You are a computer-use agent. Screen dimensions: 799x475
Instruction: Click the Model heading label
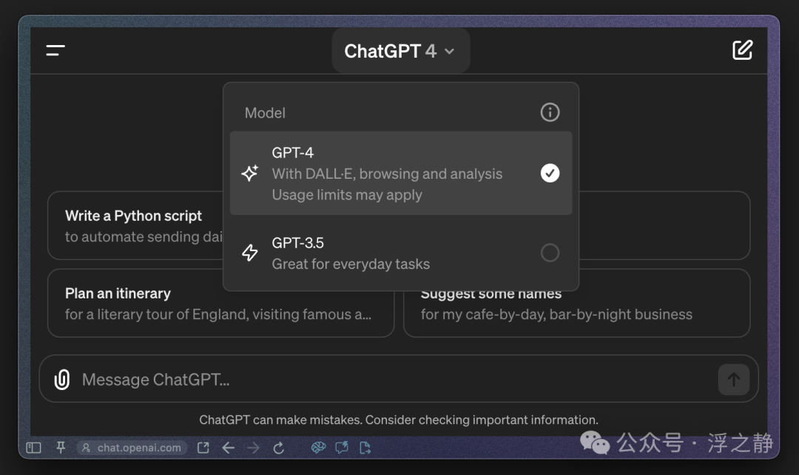(265, 113)
